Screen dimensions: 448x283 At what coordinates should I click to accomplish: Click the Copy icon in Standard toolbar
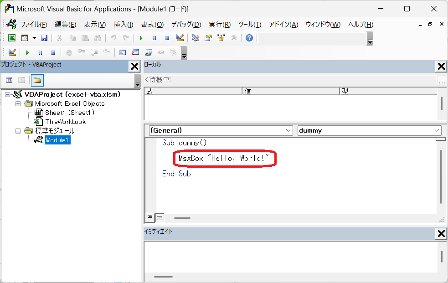[x=72, y=38]
